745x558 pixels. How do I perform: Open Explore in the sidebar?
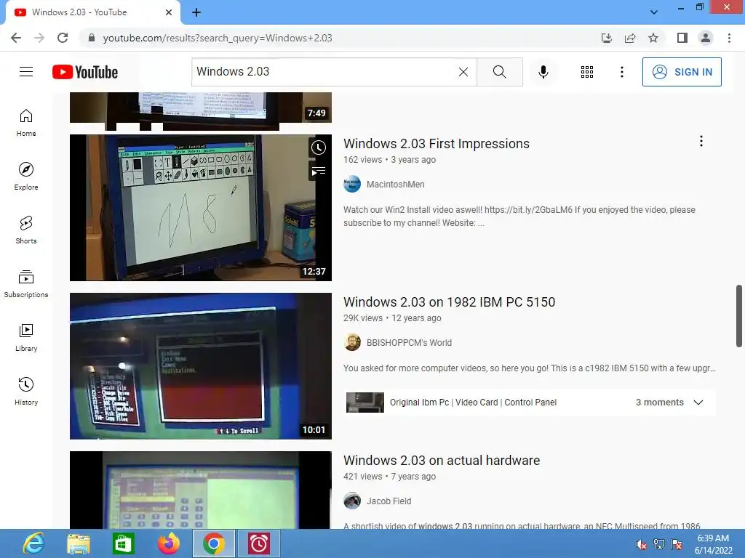coord(26,177)
